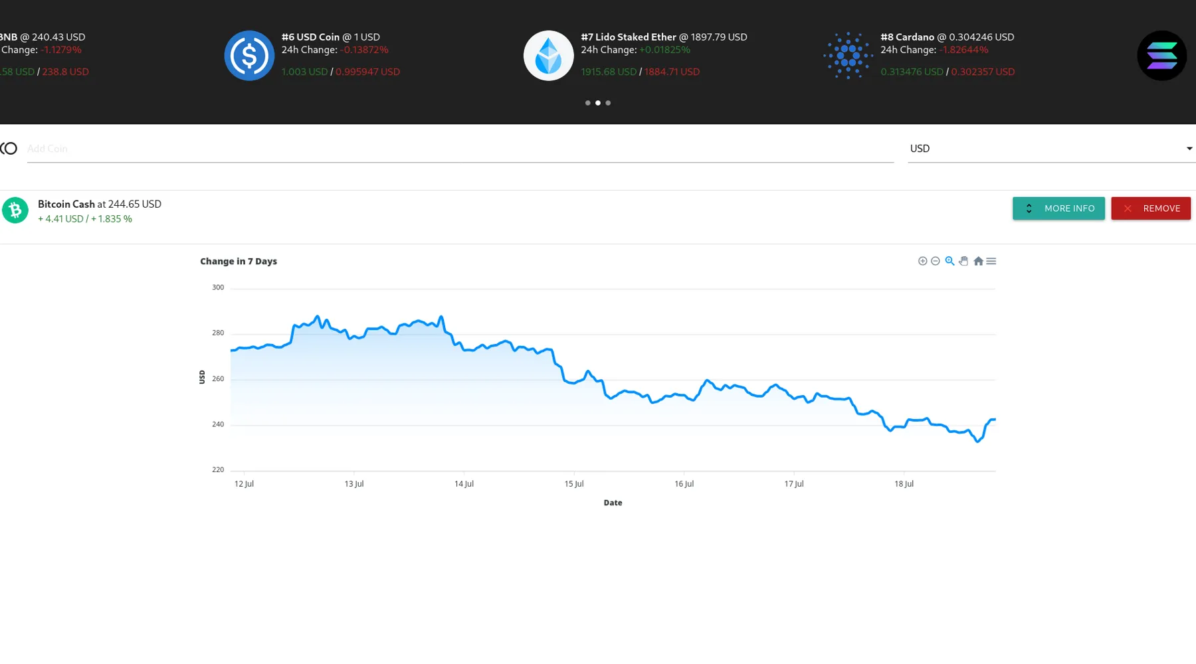Open the USD currency dropdown

pyautogui.click(x=1051, y=149)
